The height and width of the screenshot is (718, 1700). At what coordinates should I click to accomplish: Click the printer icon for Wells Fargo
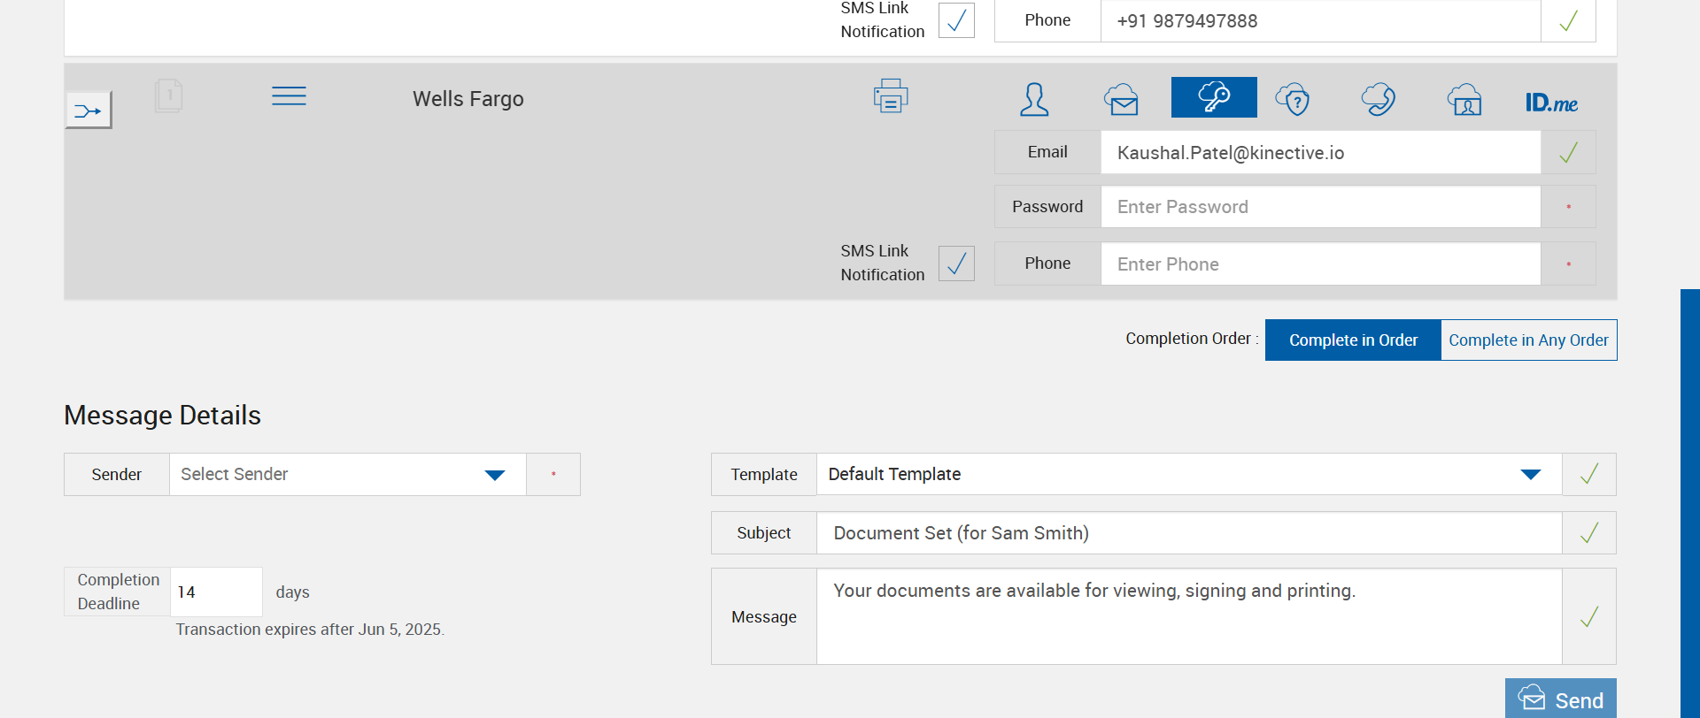(x=891, y=95)
